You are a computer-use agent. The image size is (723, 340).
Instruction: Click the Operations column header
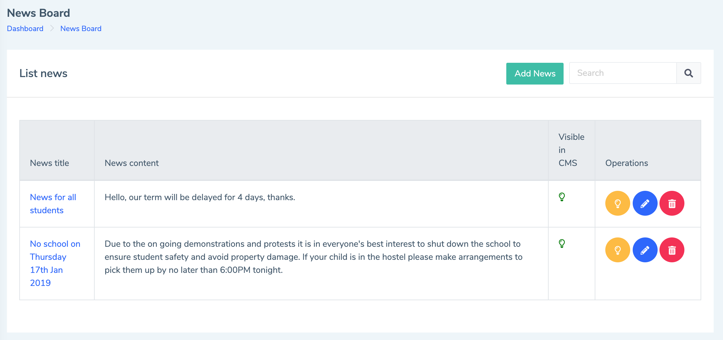(x=626, y=163)
